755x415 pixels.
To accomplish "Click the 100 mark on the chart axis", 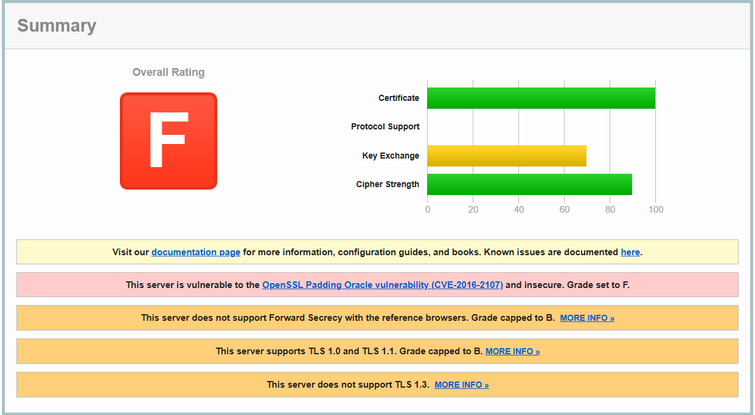I will coord(655,210).
